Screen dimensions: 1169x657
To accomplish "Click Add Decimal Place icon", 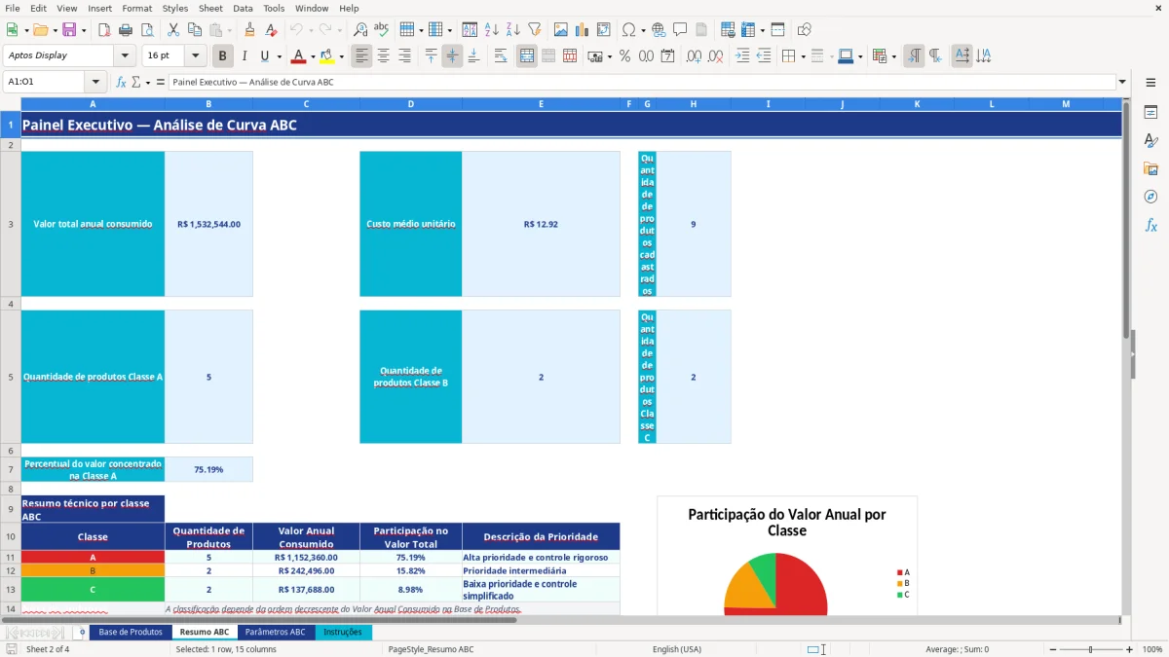I will point(694,56).
